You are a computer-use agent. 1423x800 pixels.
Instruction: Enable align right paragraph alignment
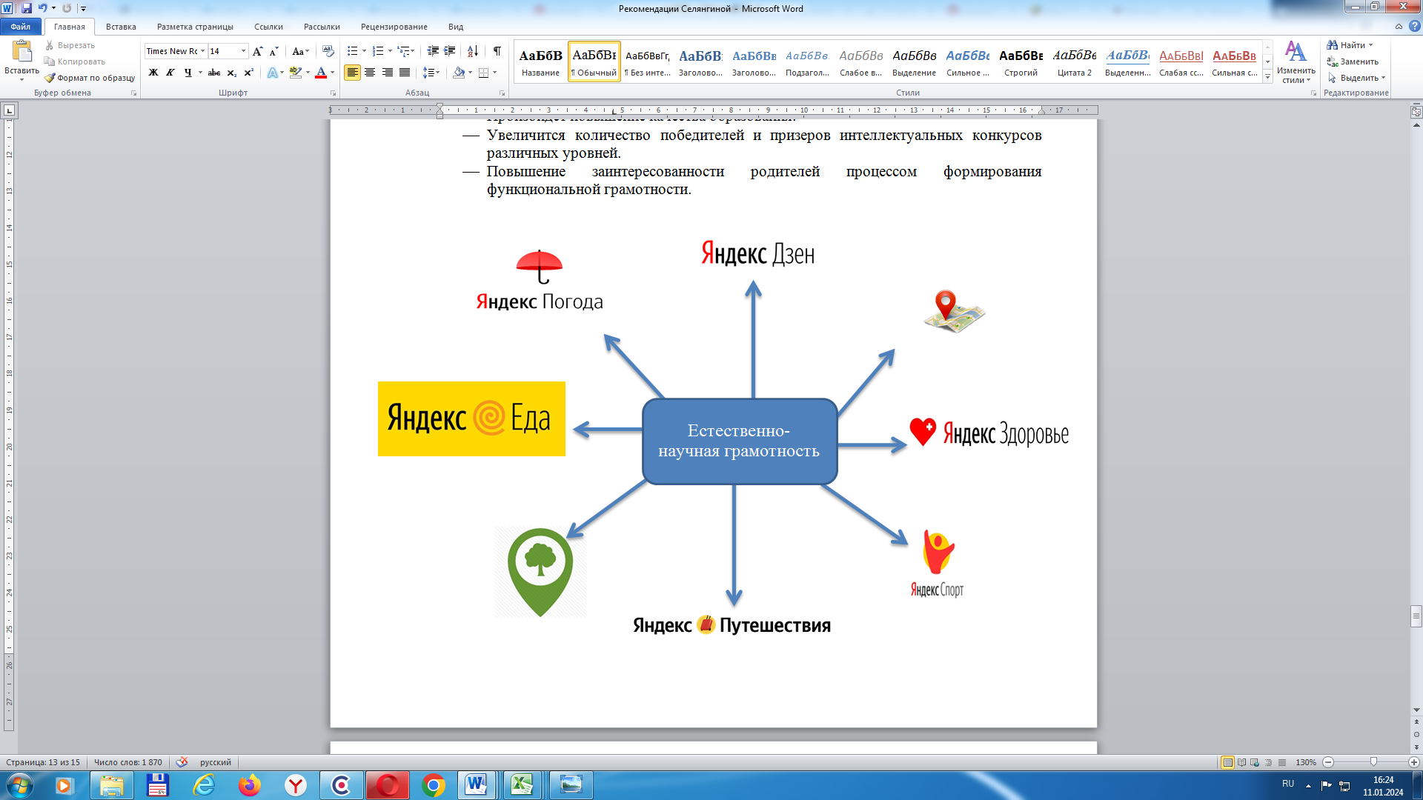point(387,73)
